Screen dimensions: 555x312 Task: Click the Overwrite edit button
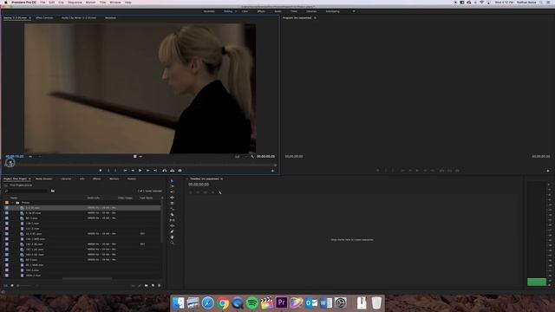point(172,171)
